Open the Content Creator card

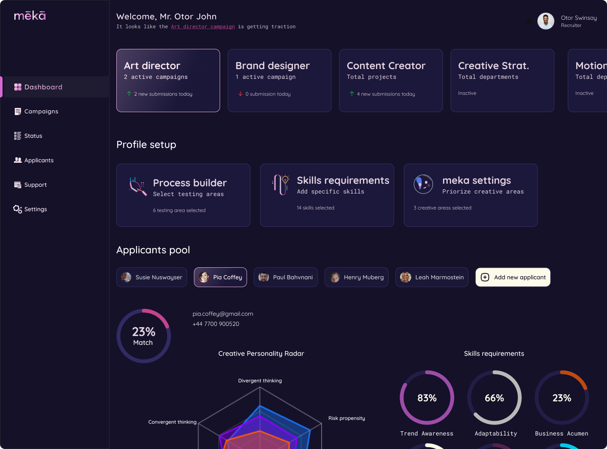pos(391,81)
